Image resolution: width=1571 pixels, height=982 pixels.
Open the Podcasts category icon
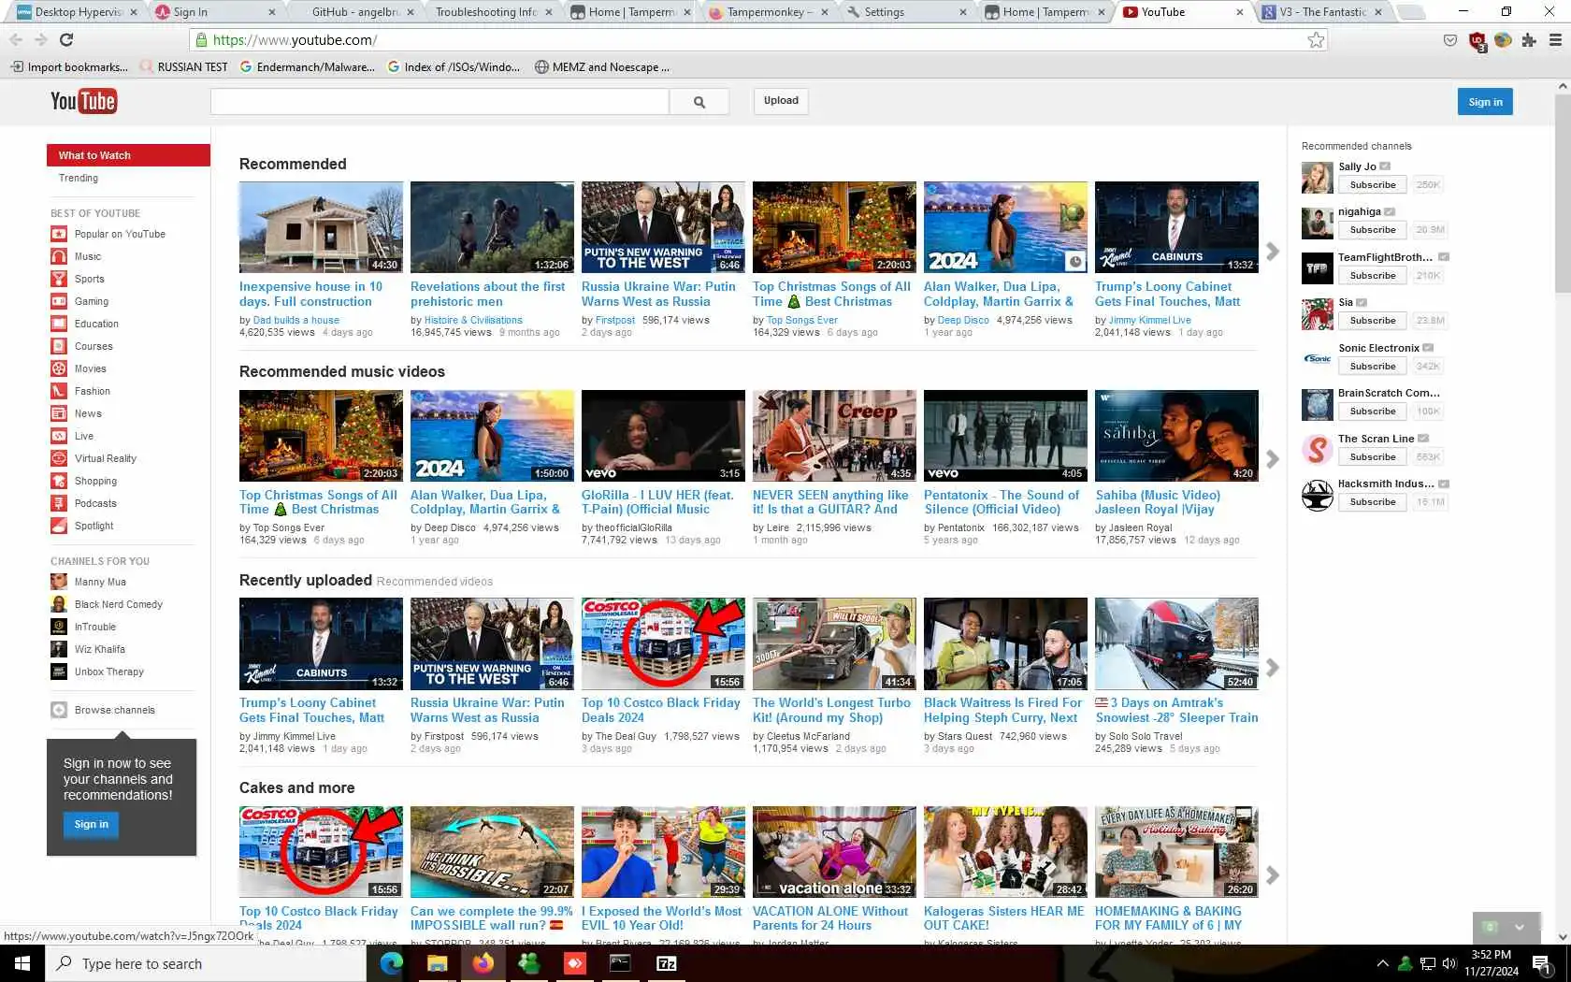(59, 503)
